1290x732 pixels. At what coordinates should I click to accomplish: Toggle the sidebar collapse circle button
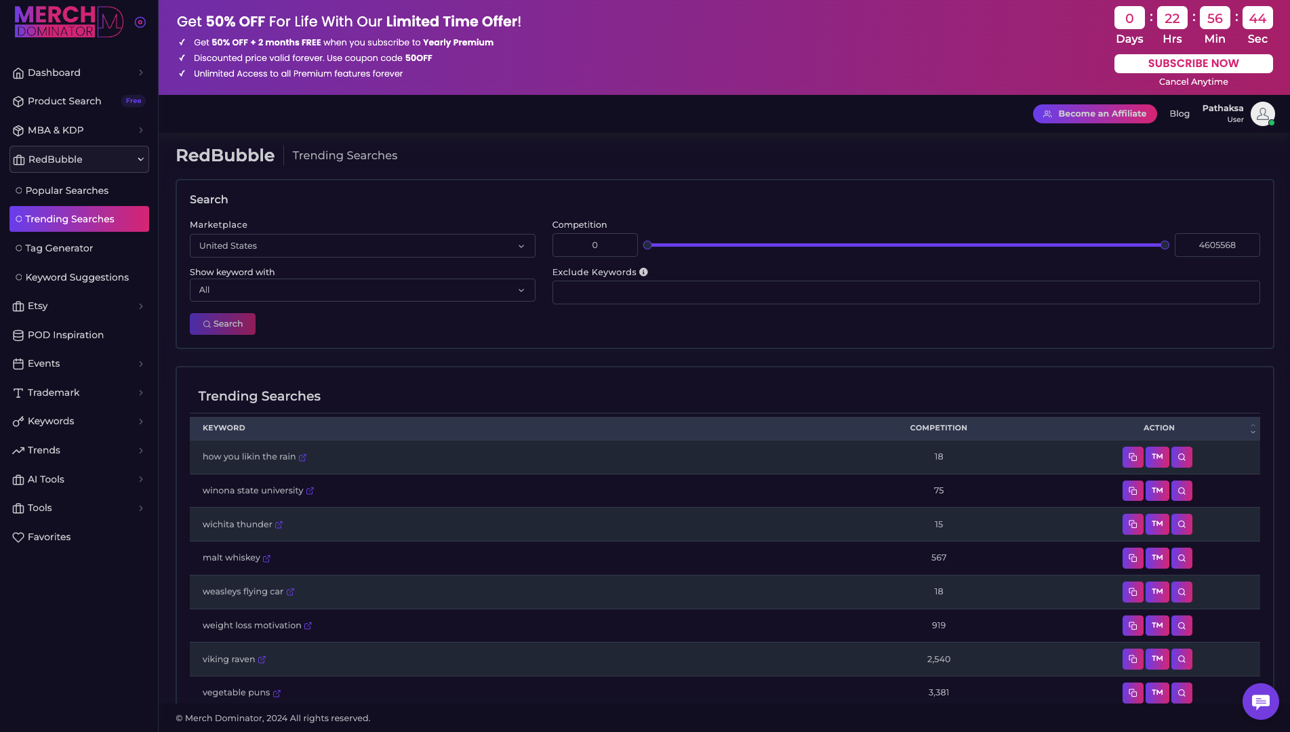(140, 22)
